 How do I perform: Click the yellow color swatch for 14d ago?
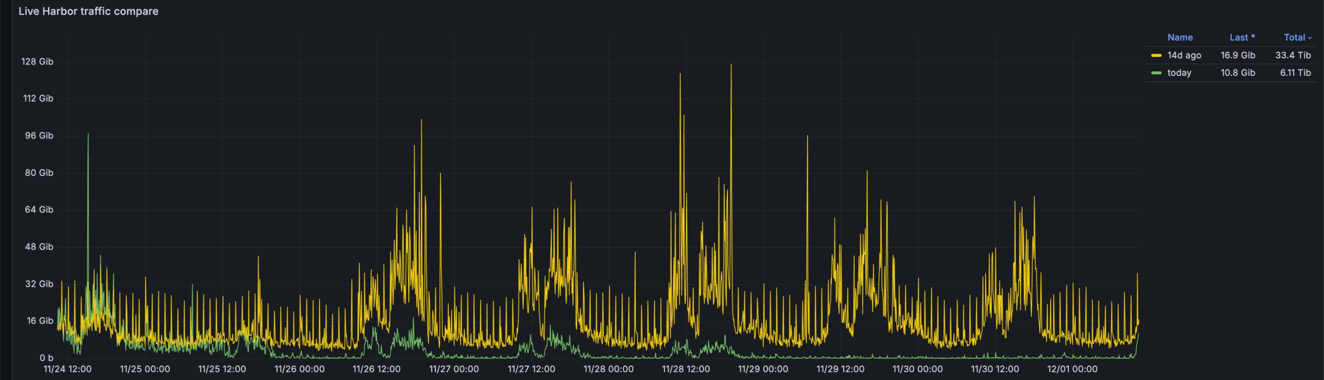(1156, 55)
